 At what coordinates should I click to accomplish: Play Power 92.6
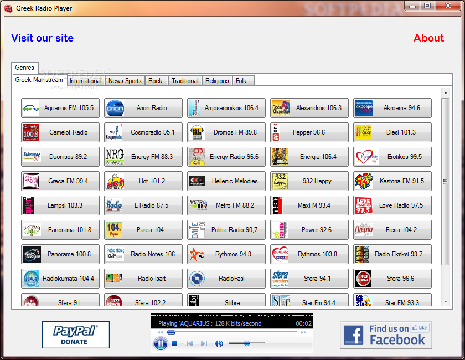(x=309, y=230)
